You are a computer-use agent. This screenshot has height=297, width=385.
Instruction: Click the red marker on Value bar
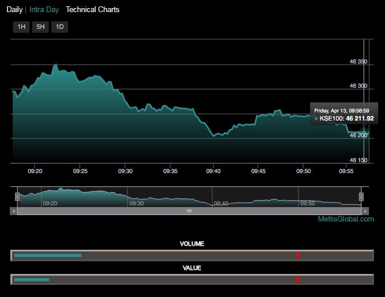tap(298, 280)
